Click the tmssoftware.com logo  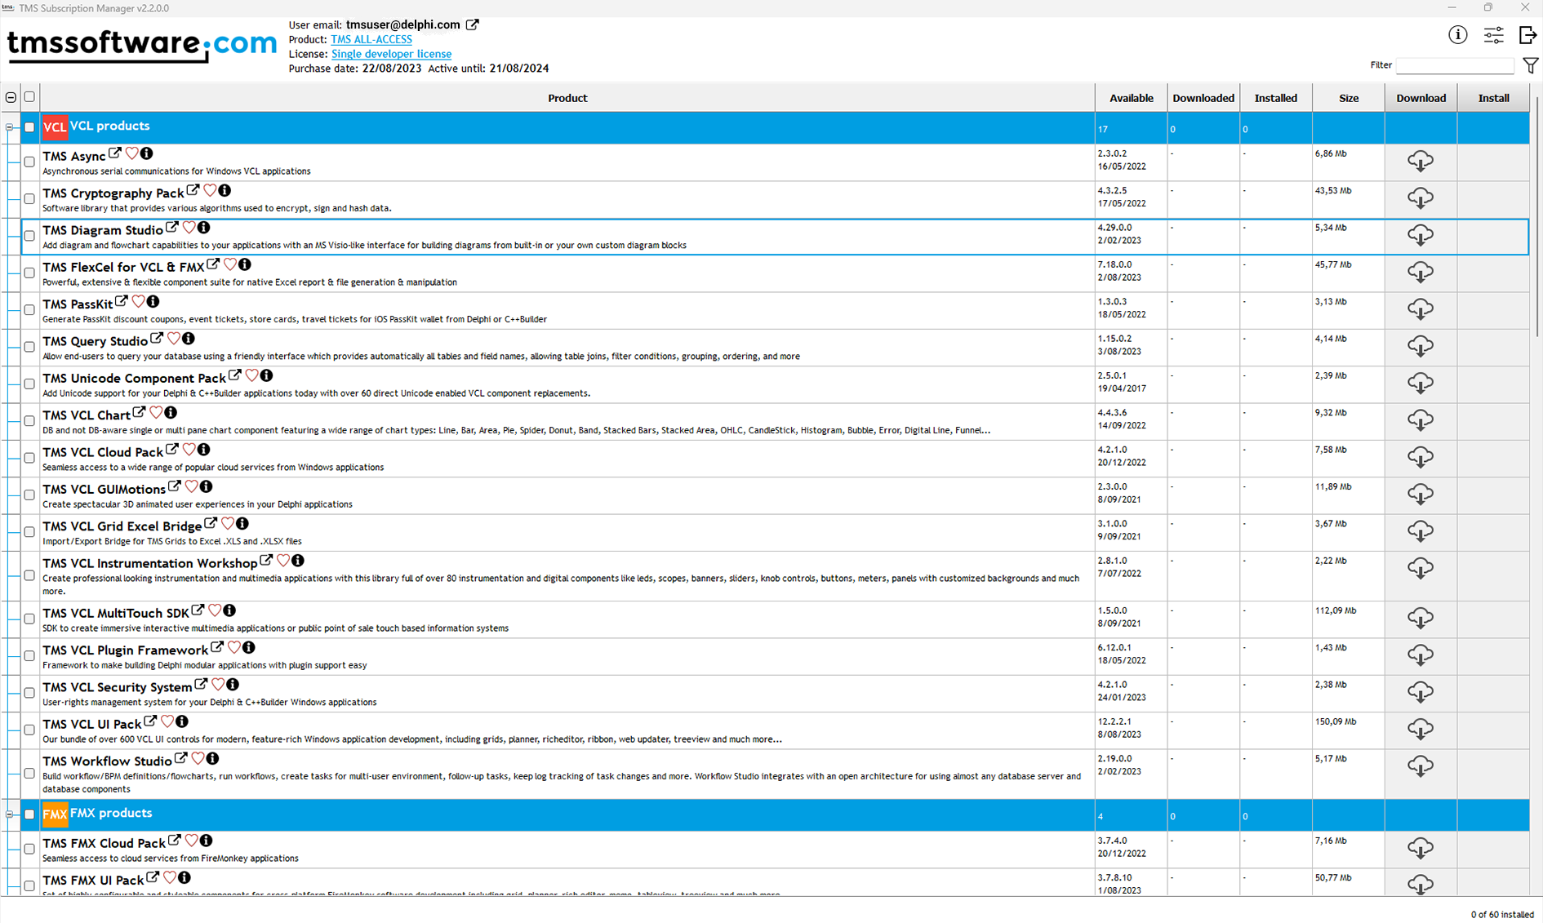click(x=142, y=44)
